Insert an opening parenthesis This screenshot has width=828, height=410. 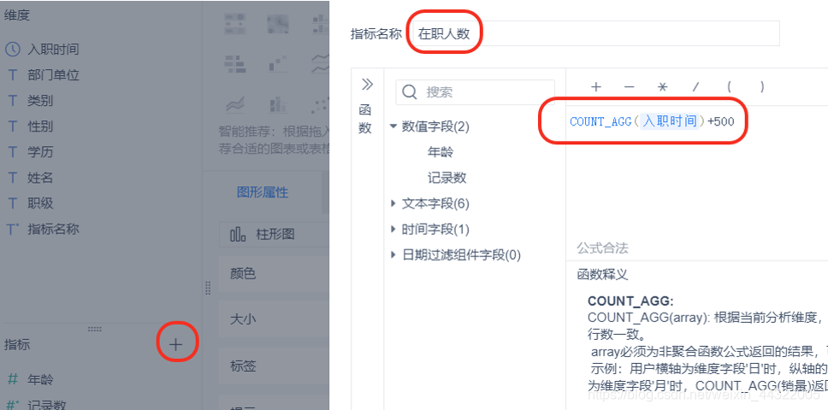pyautogui.click(x=730, y=87)
